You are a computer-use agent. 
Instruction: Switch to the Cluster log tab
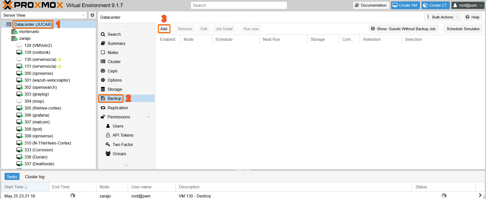(34, 177)
